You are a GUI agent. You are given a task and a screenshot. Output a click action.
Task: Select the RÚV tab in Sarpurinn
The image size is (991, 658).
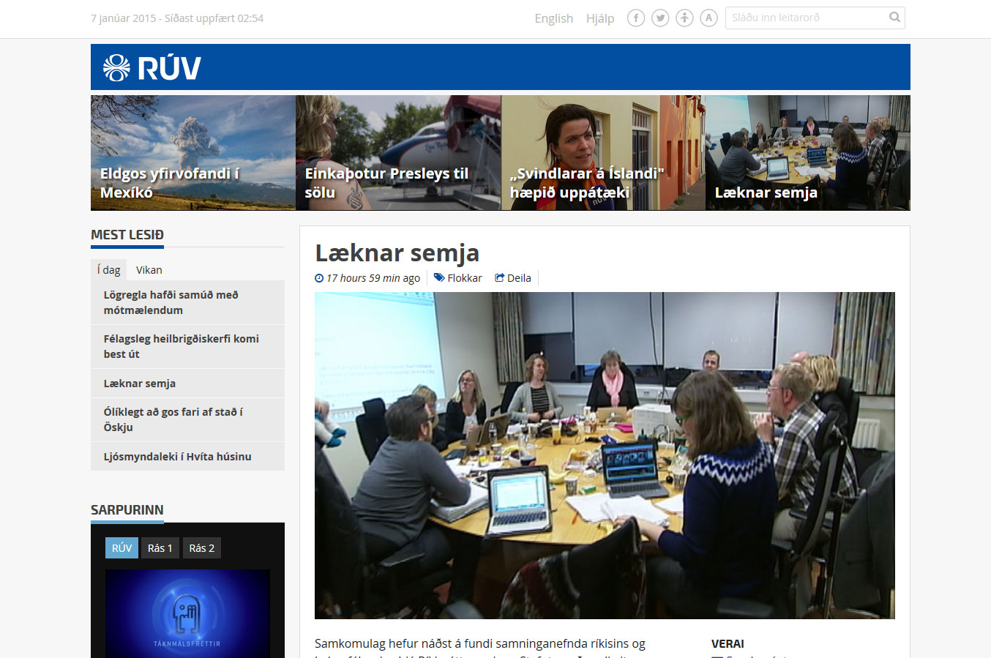point(121,548)
